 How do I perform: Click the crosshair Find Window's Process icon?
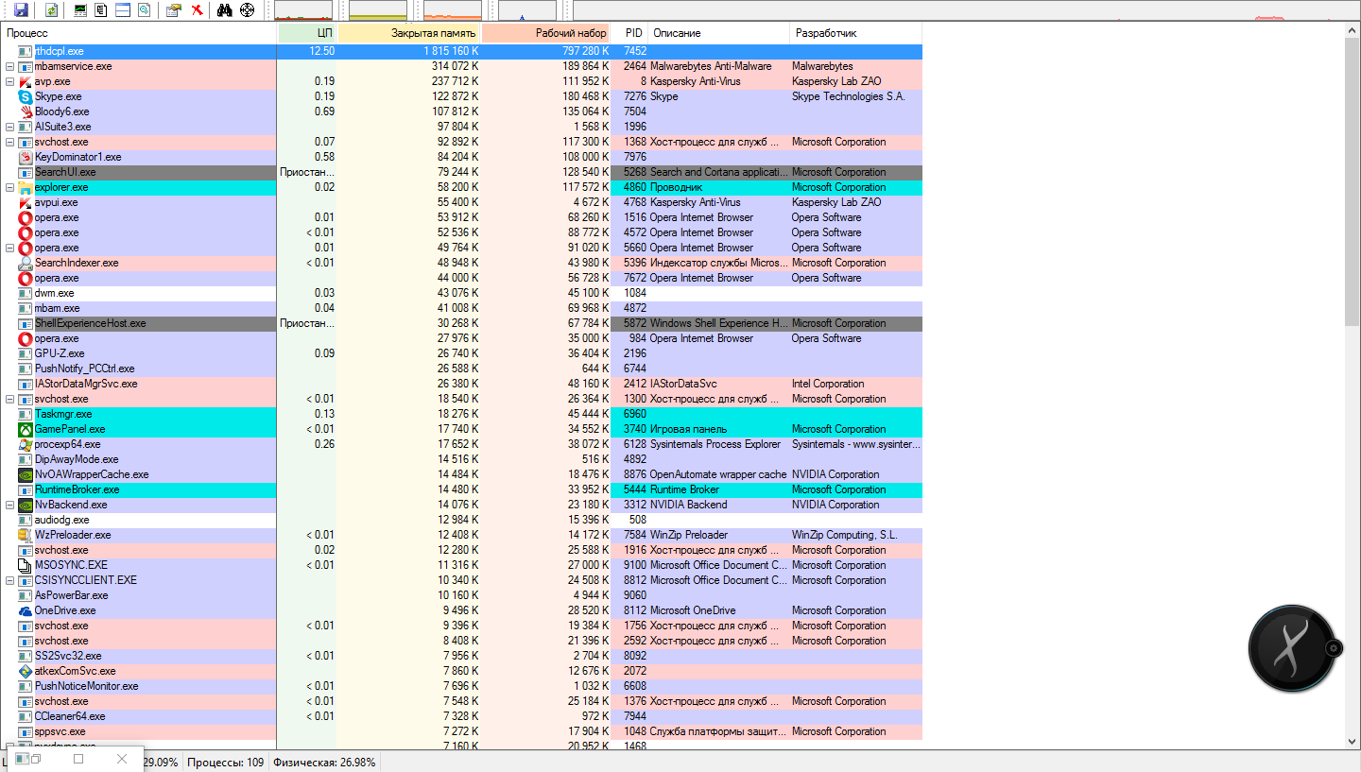248,10
